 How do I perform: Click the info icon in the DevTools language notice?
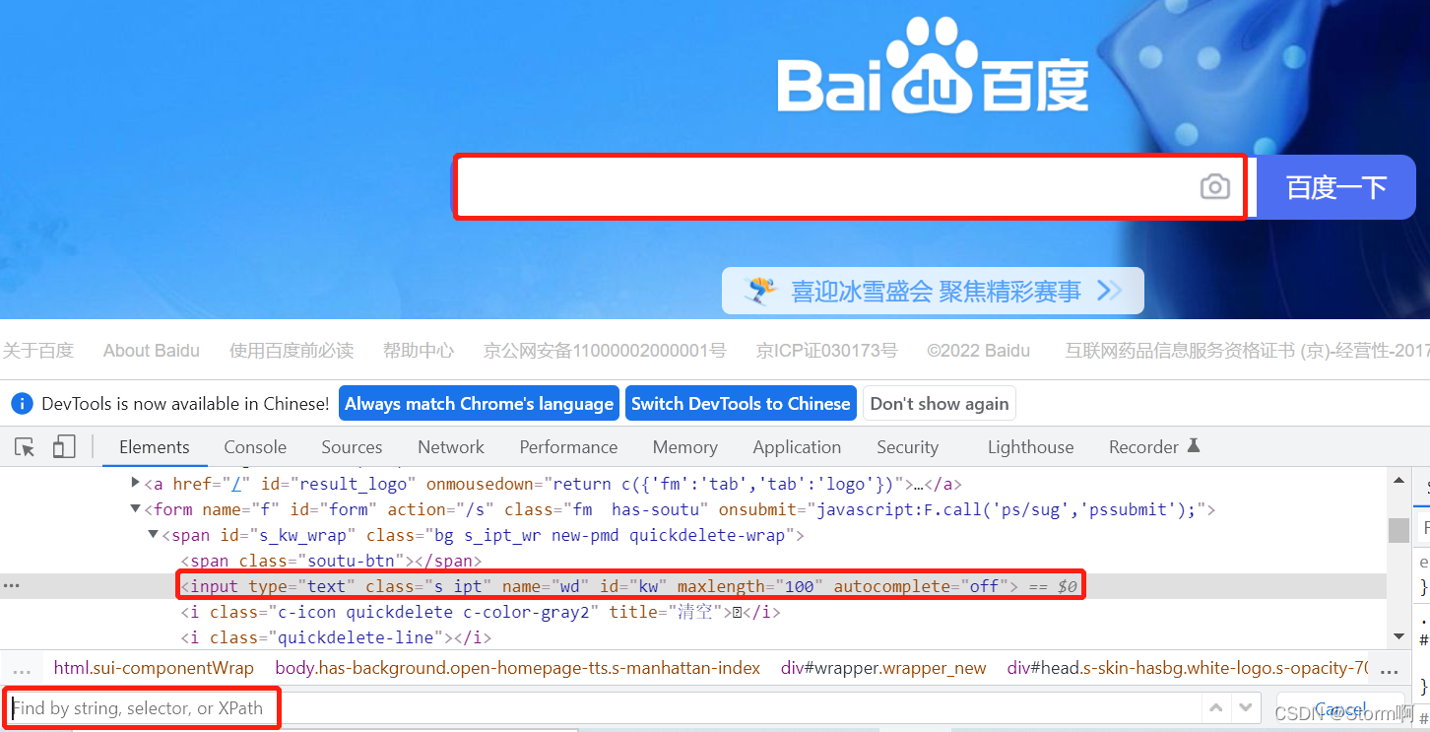(x=22, y=404)
